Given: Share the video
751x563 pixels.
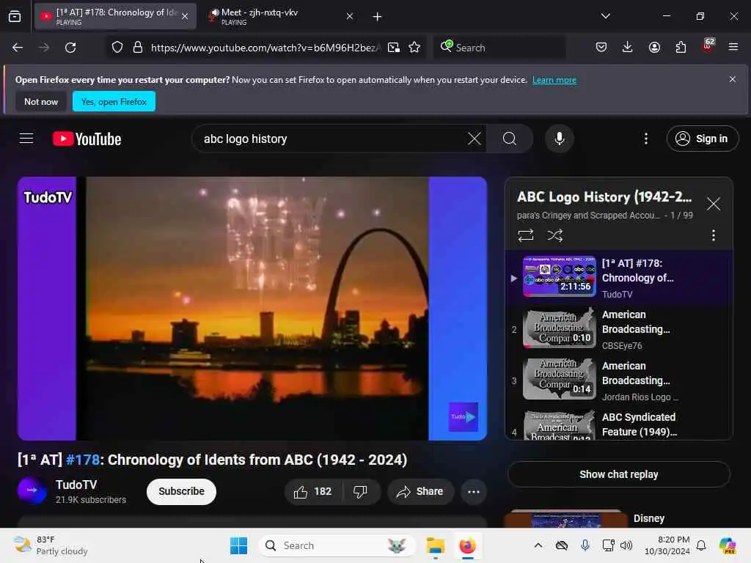Looking at the screenshot, I should [x=420, y=492].
